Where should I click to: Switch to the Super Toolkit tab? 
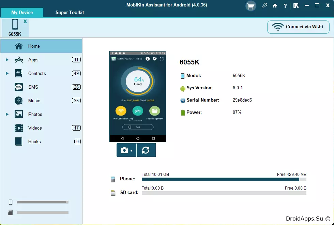tap(70, 12)
